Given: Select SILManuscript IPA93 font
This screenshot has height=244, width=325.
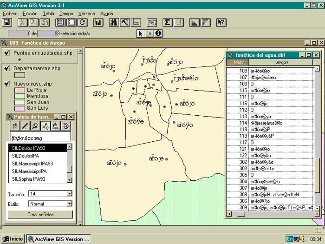Looking at the screenshot, I should (x=38, y=164).
